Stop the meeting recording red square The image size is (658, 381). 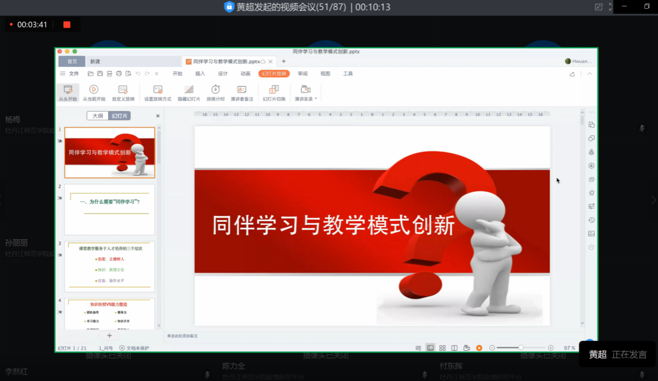(x=66, y=24)
